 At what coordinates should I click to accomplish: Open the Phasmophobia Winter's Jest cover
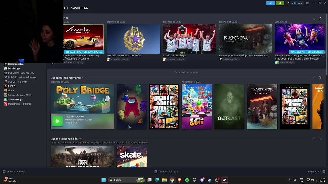click(x=262, y=107)
